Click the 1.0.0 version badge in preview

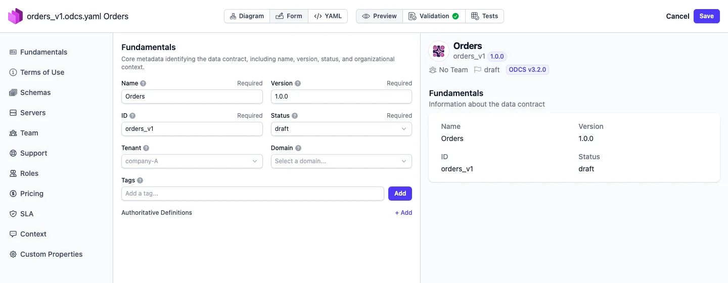[x=497, y=57]
